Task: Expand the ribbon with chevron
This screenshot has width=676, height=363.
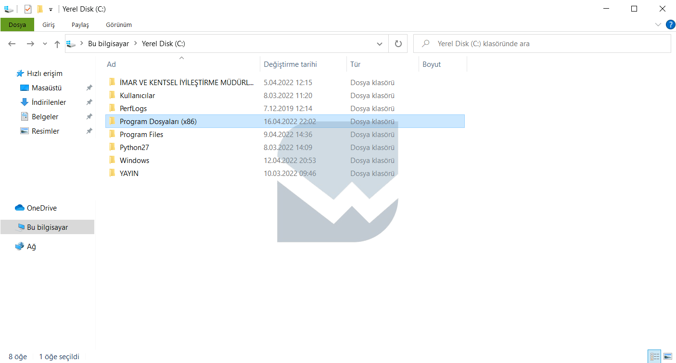Action: click(x=658, y=25)
